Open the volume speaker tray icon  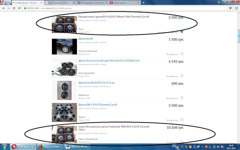218,147
